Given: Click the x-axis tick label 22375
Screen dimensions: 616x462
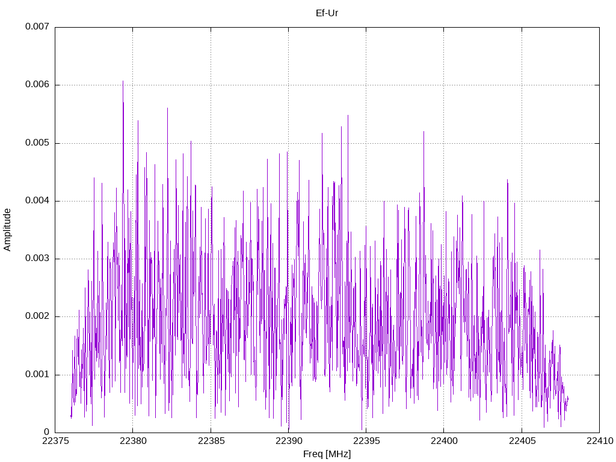Looking at the screenshot, I should pyautogui.click(x=55, y=441).
